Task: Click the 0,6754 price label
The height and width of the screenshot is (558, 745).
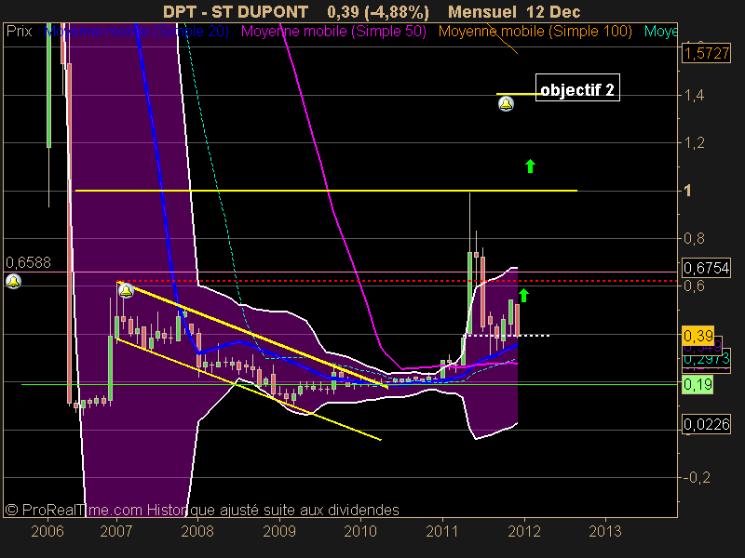Action: (706, 268)
